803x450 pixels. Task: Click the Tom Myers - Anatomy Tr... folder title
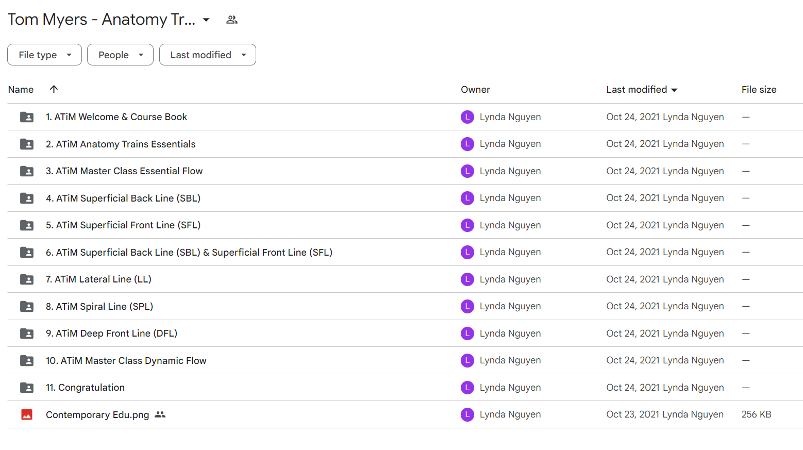pyautogui.click(x=102, y=20)
